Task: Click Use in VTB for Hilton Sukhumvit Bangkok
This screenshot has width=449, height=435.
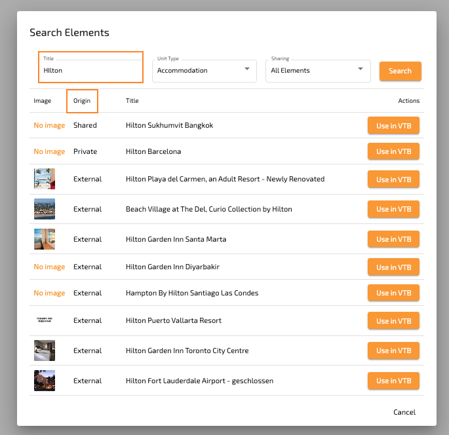Action: pyautogui.click(x=393, y=125)
